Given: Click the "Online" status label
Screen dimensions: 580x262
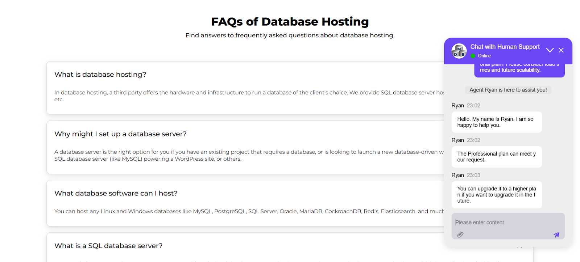Looking at the screenshot, I should point(484,56).
